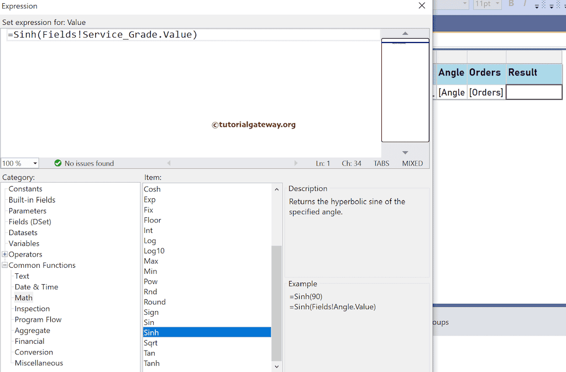Click the MIXED line endings indicator
Viewport: 566px width, 372px height.
click(x=412, y=163)
